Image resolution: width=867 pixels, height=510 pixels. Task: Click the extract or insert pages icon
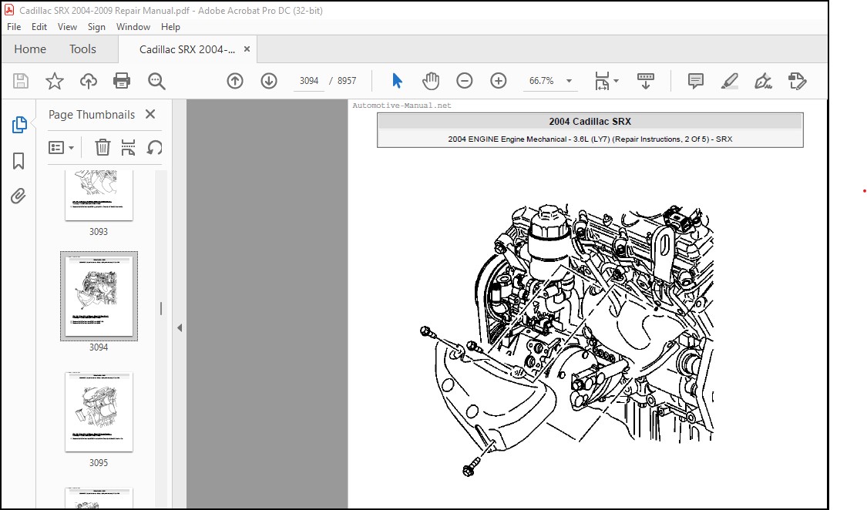coord(128,147)
